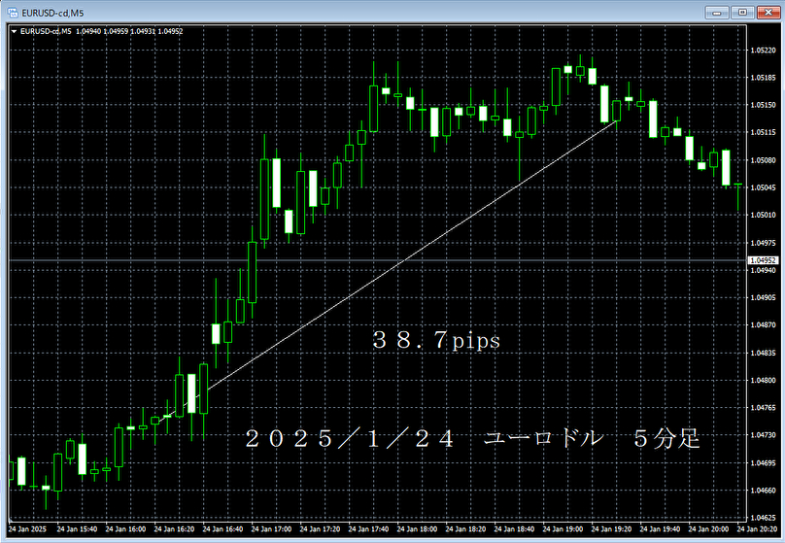Click the 1.04765 price scale label
Viewport: 785px width, 543px height.
click(763, 408)
